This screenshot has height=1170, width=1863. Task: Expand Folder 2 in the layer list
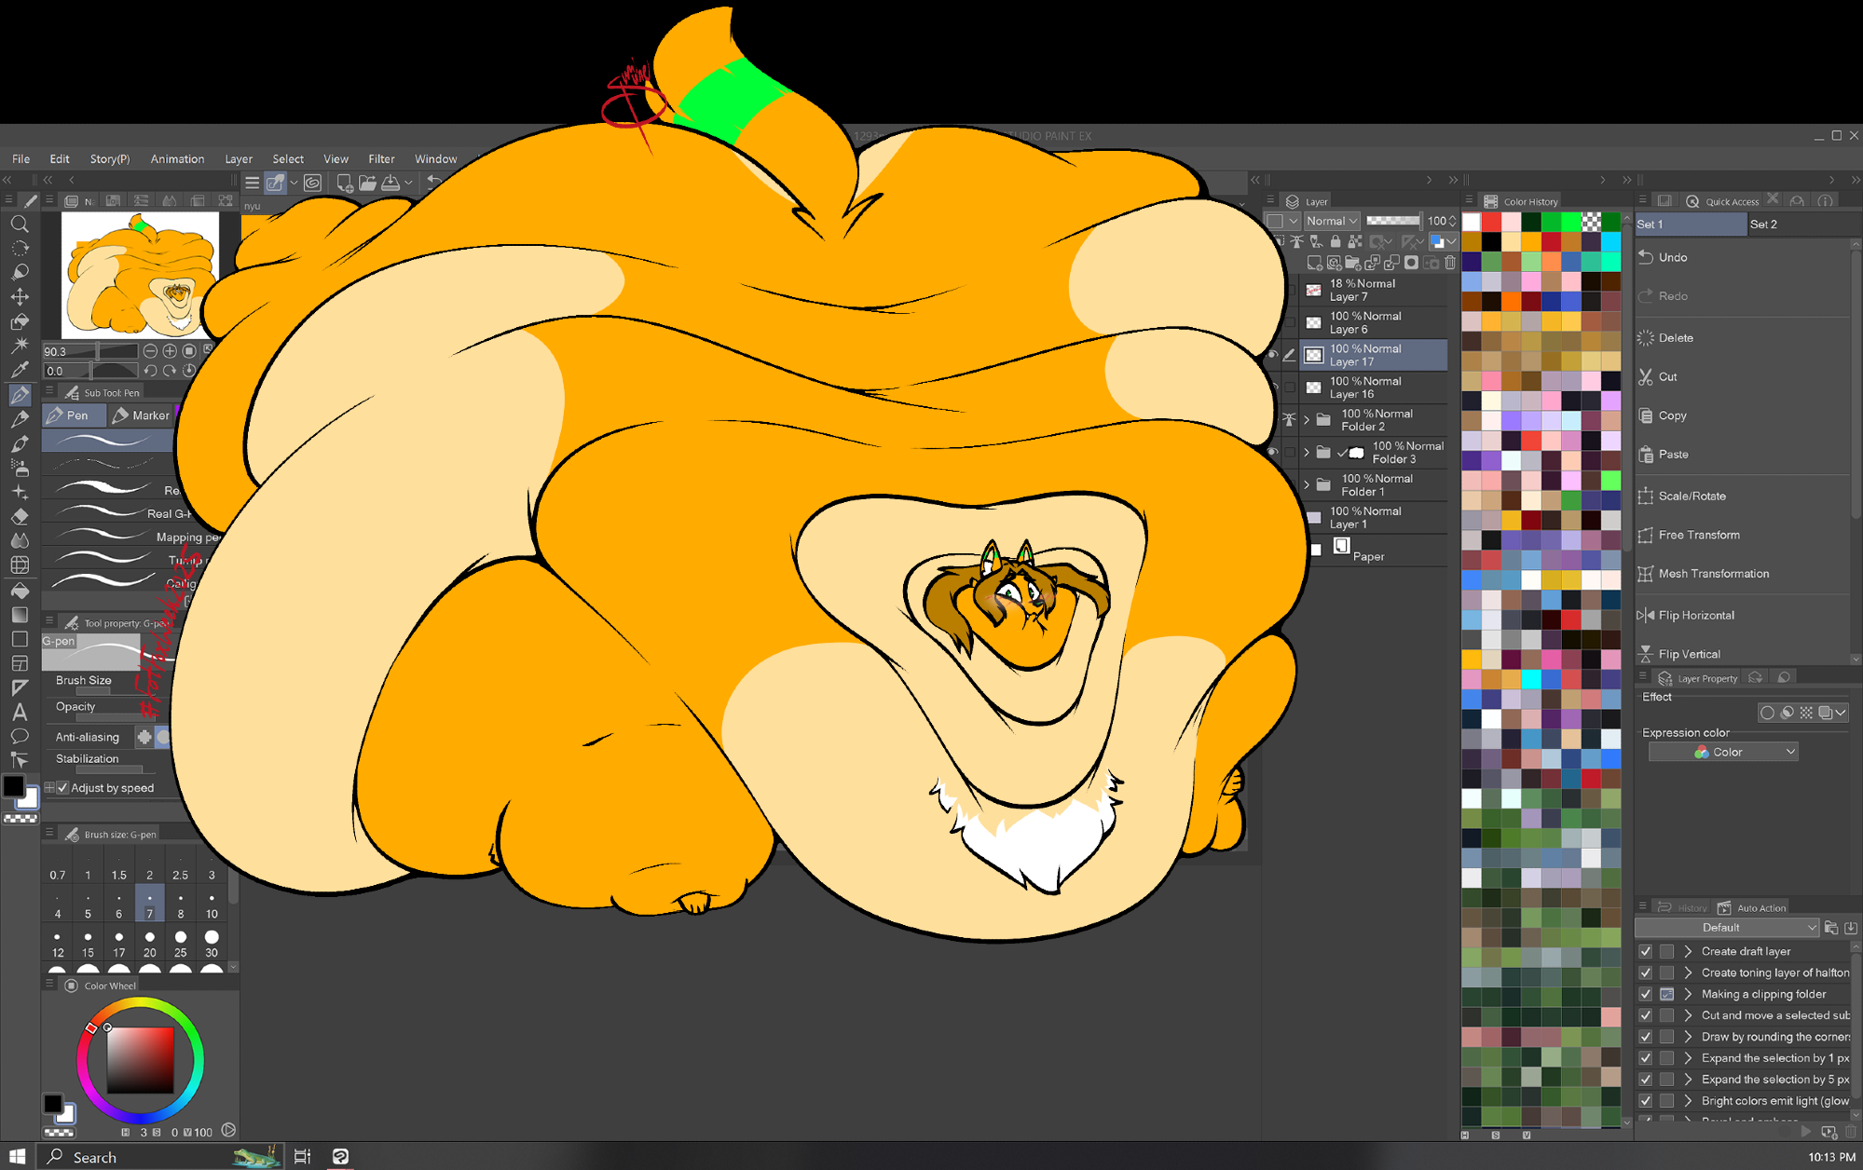pos(1307,420)
